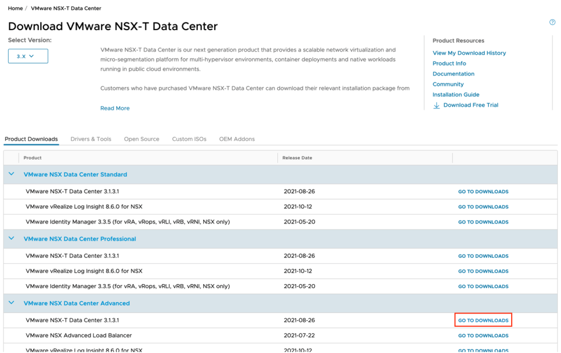The width and height of the screenshot is (561, 353).
Task: Collapse the VMware NSX Data Center Advanced section
Action: click(x=11, y=303)
